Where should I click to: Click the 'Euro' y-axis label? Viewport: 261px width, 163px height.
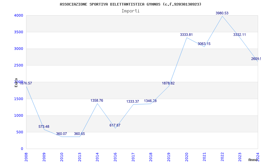pos(16,83)
